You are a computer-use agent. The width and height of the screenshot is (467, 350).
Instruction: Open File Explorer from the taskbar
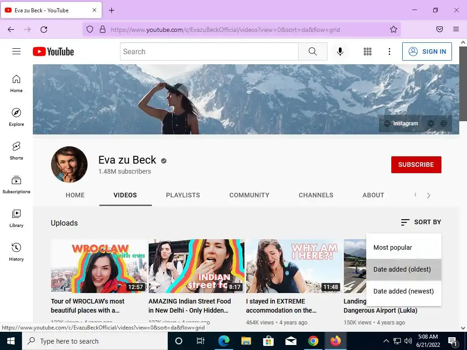tap(246, 341)
